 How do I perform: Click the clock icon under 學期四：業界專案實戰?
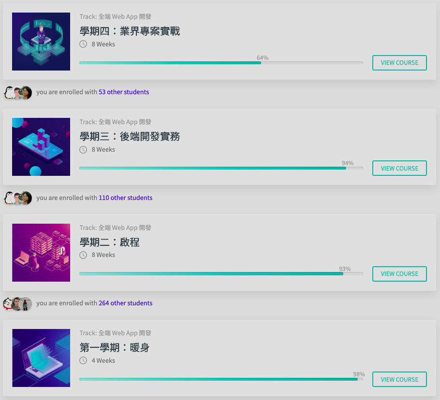pos(83,44)
